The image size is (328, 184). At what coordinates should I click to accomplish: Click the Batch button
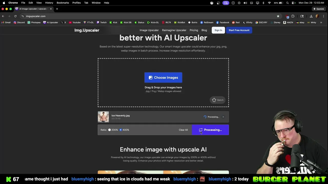point(218,100)
